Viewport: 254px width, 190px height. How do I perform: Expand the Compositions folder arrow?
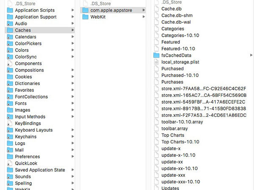73,70
